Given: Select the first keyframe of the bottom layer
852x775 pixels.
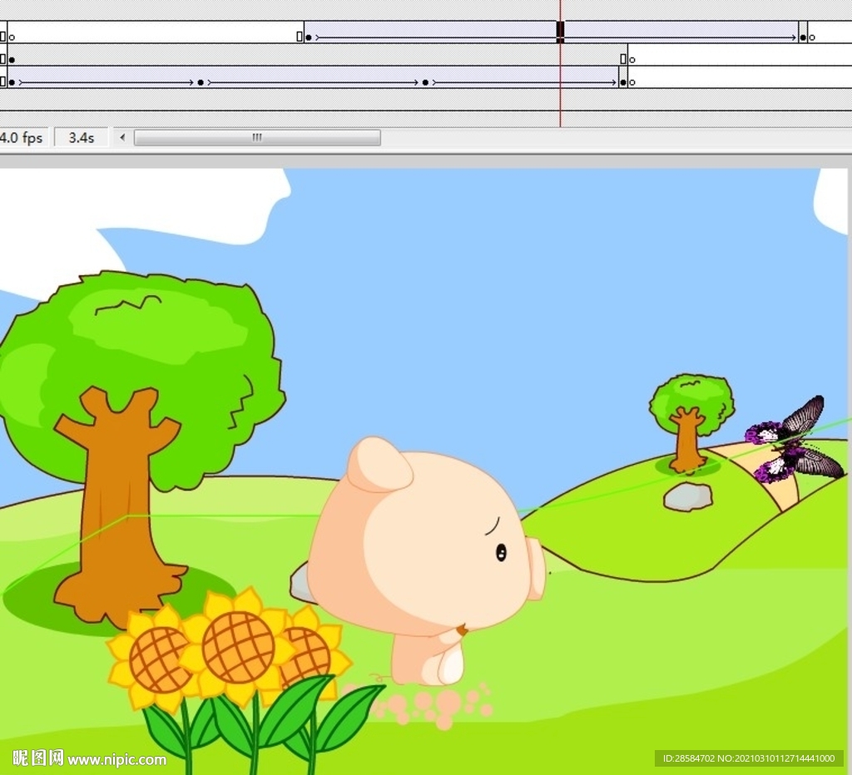Looking at the screenshot, I should (12, 82).
